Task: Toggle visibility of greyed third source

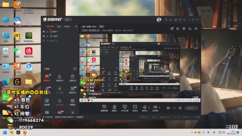Action: tap(44, 41)
